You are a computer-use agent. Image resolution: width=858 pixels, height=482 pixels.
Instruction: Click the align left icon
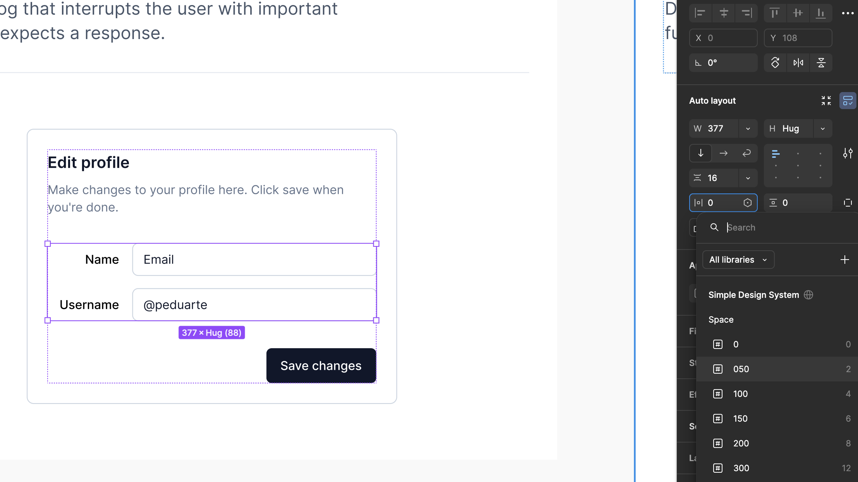tap(700, 13)
